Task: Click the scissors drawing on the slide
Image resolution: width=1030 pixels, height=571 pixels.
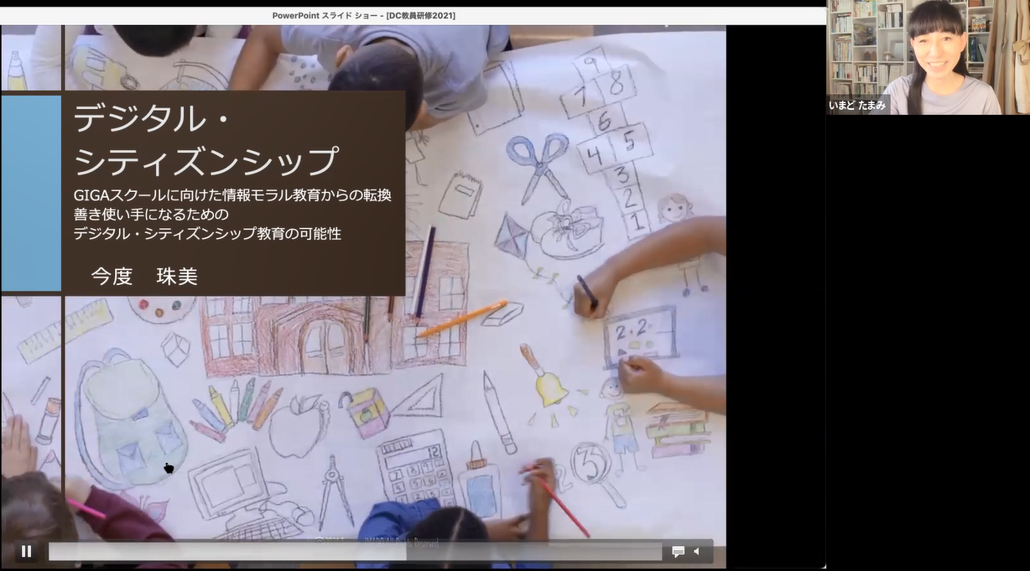Action: pos(537,164)
